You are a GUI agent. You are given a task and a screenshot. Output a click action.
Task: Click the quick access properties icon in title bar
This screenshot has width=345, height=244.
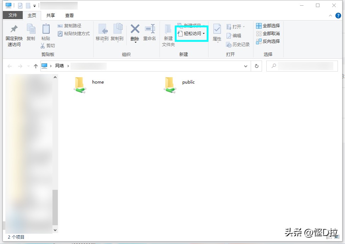[x=20, y=5]
